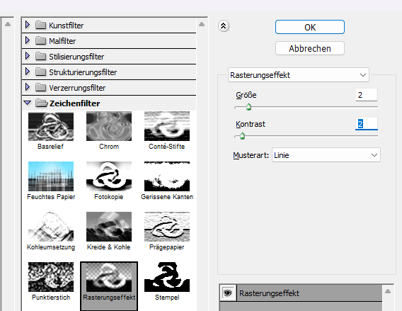402x311 pixels.
Task: Hide the Rasterungseffekt effect layer via eye icon
Action: [x=228, y=293]
